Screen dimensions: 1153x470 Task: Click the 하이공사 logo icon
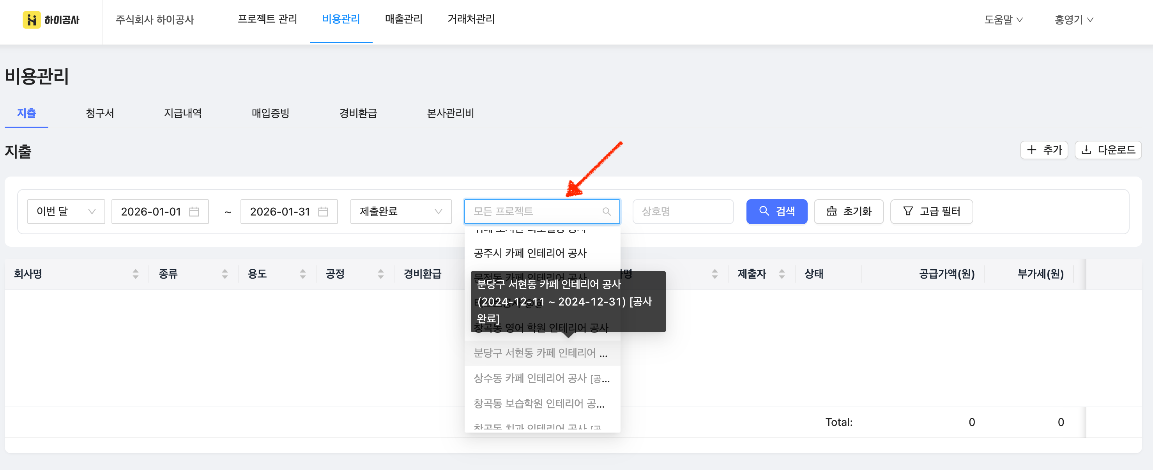click(x=31, y=20)
